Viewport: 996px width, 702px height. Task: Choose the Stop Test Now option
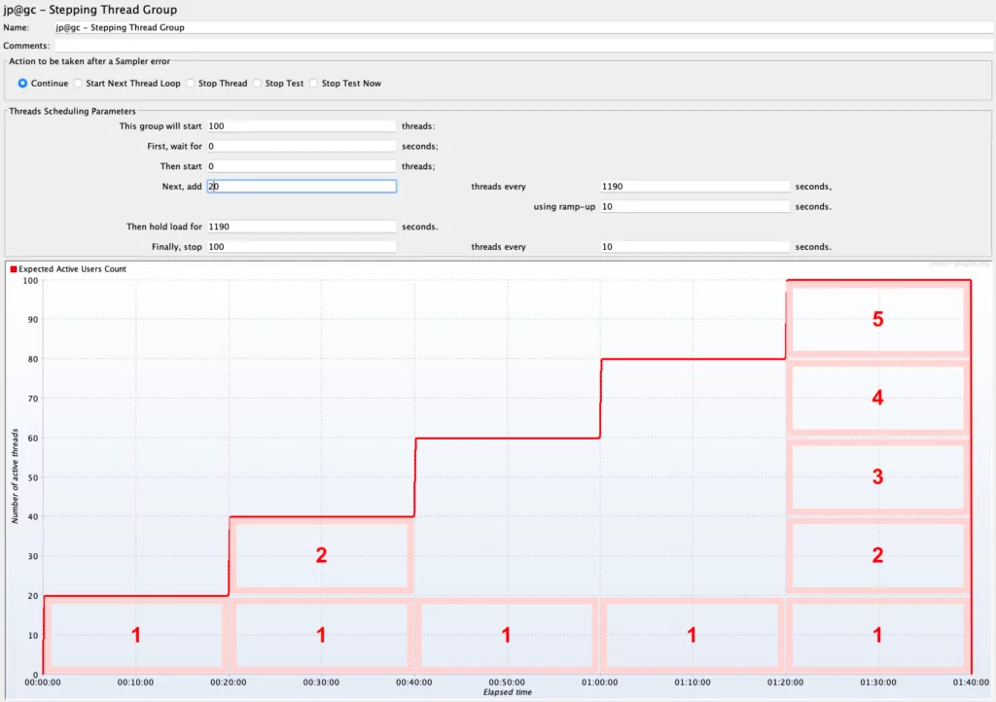[x=314, y=84]
